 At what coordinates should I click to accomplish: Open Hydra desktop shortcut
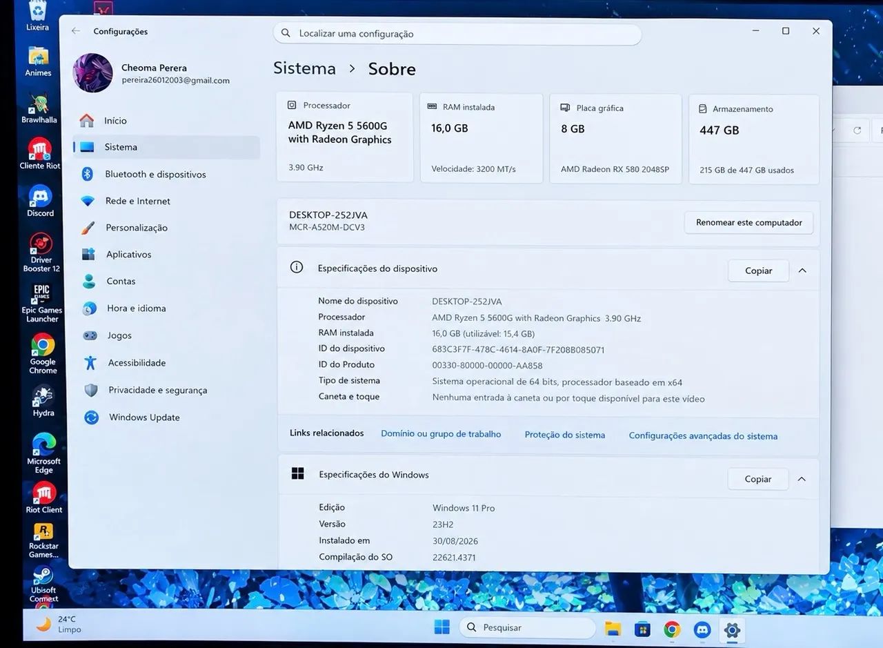coord(43,401)
